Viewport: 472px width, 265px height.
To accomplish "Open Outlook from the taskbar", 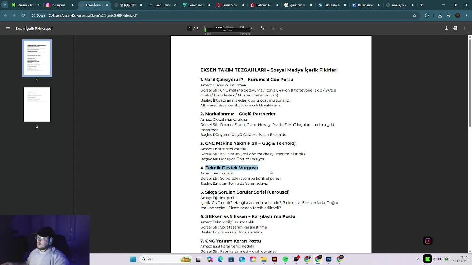I will click(242, 259).
